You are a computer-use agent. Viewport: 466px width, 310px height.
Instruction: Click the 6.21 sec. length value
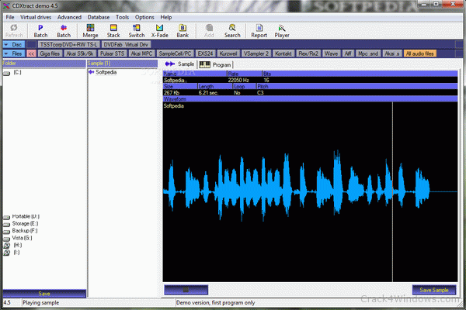208,93
